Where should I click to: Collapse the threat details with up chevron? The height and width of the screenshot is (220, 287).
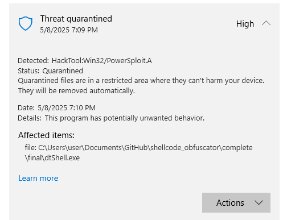coord(266,23)
